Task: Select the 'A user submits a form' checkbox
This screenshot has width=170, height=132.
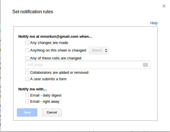Action: pos(27,79)
